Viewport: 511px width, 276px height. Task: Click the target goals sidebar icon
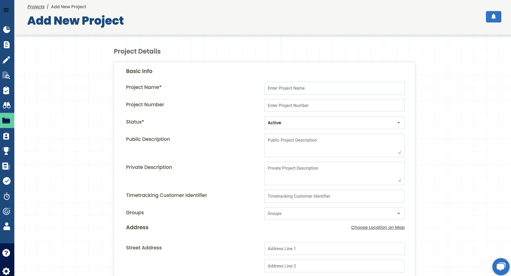(7, 211)
